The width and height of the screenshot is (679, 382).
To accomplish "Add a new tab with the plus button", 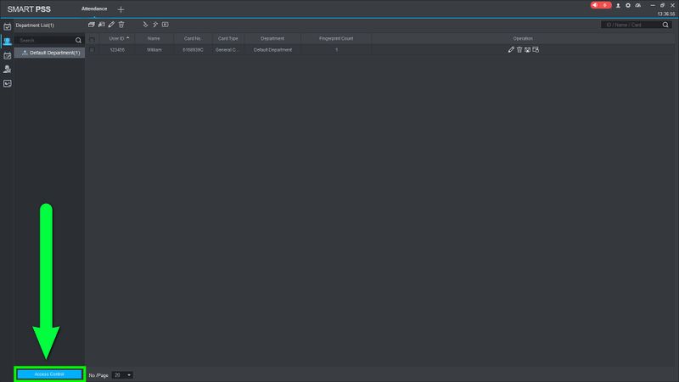I will (121, 9).
